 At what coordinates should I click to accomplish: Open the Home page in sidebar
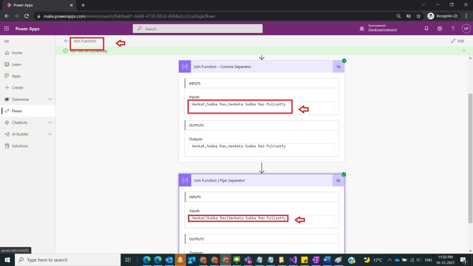coord(17,53)
